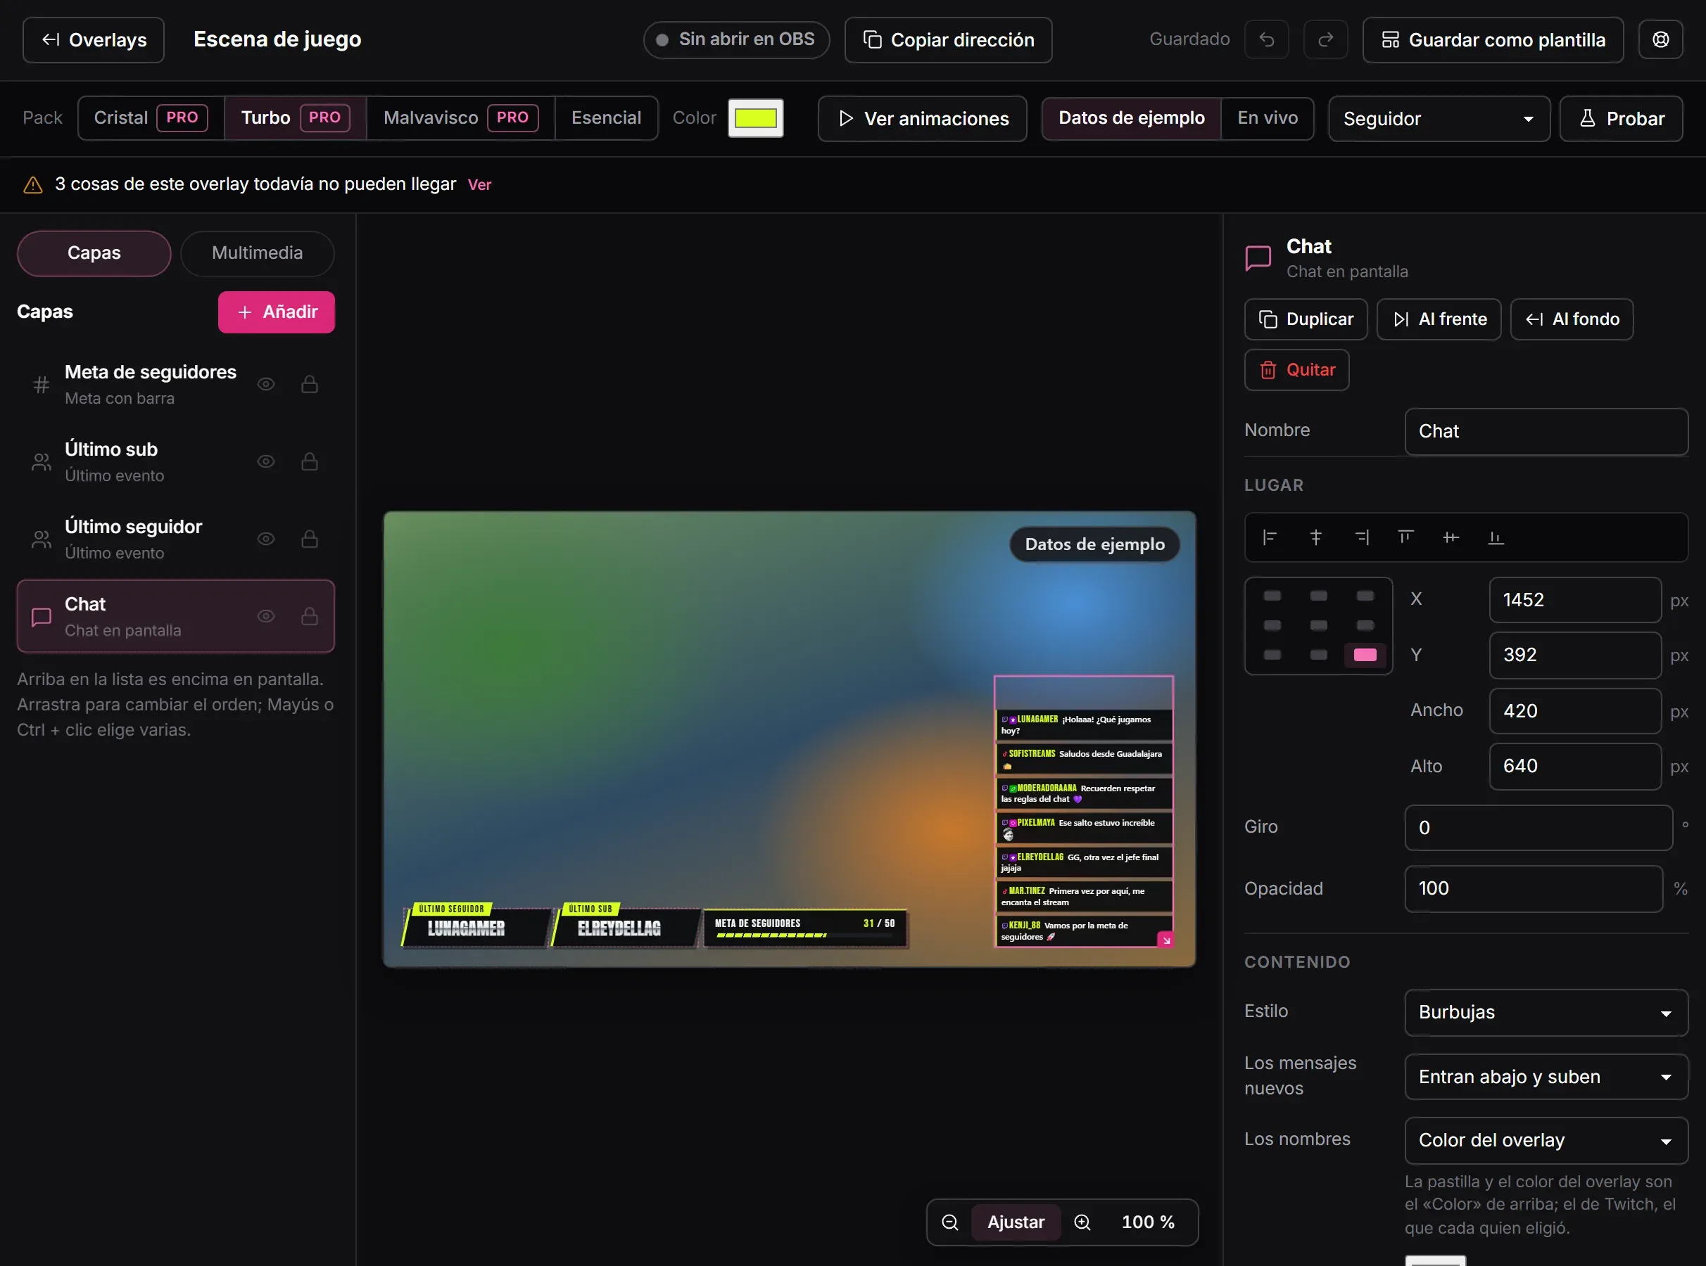Send layer back with Al fondo
Image resolution: width=1706 pixels, height=1266 pixels.
[x=1572, y=319]
